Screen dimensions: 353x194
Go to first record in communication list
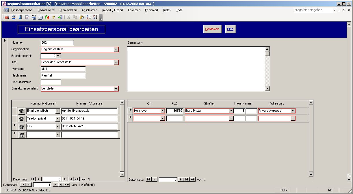33,179
